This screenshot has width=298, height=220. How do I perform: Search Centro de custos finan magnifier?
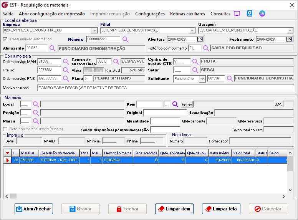point(116,61)
